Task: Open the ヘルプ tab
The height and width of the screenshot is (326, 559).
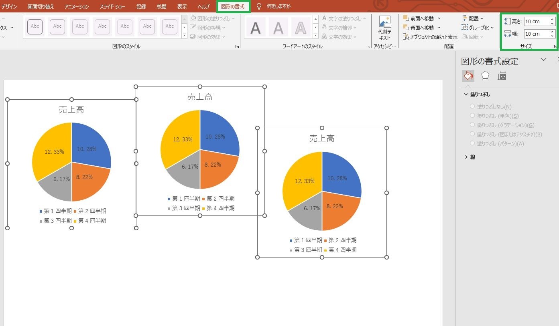Action: click(x=203, y=6)
